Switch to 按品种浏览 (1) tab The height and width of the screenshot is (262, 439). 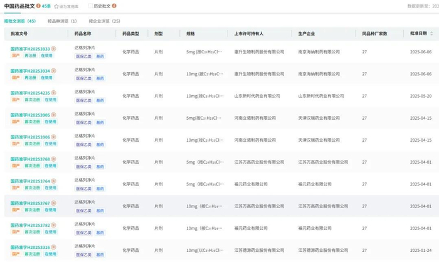coord(62,21)
